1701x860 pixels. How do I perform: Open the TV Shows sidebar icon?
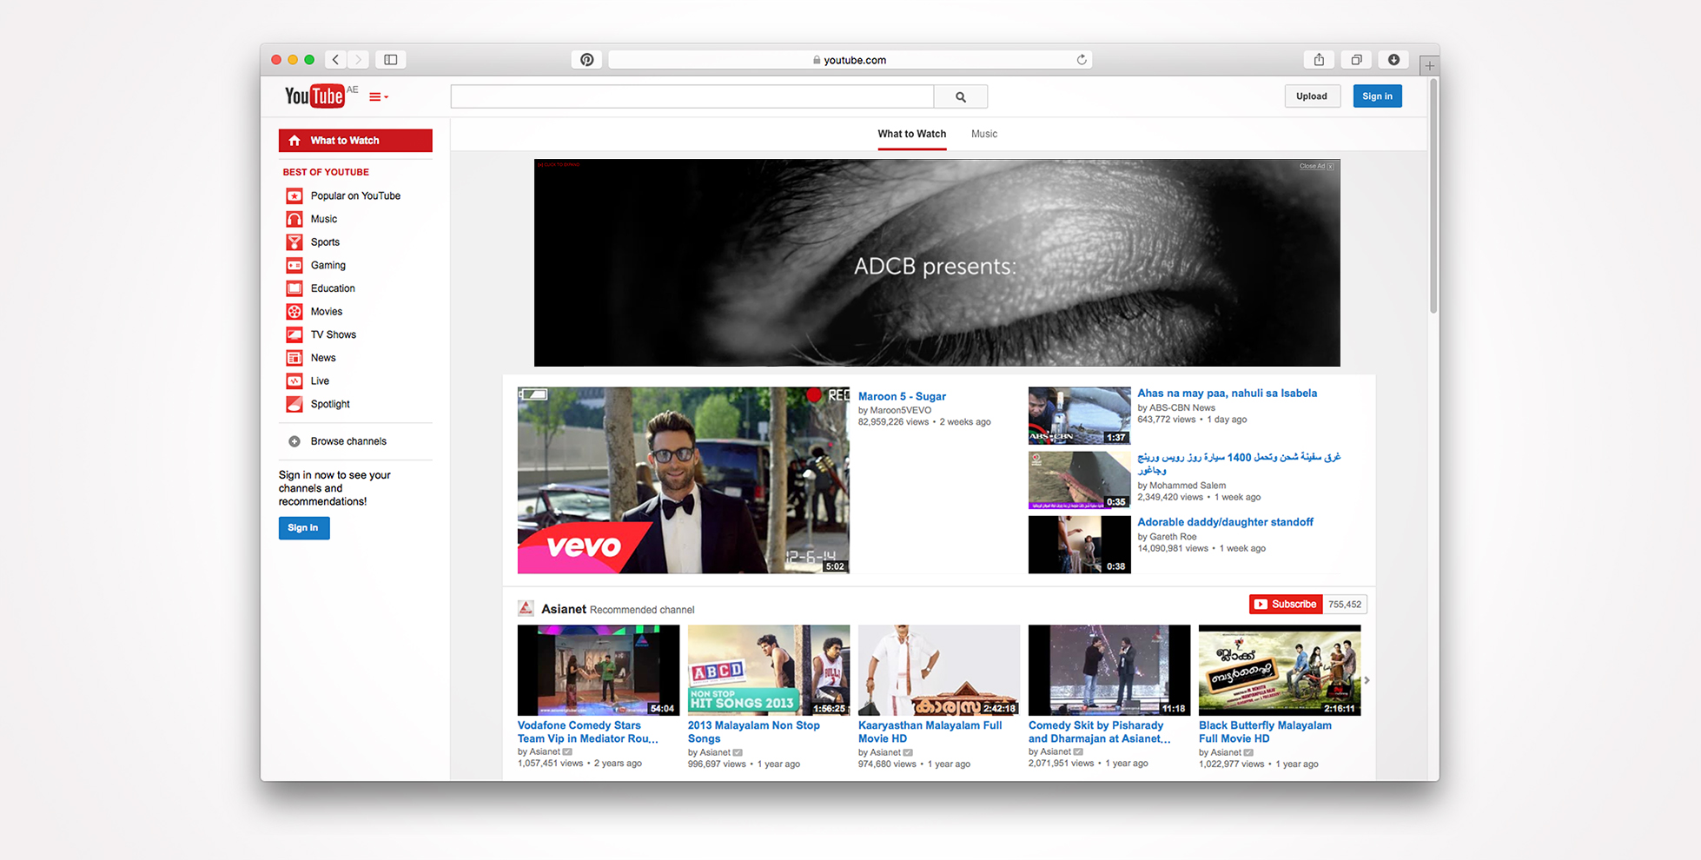click(x=295, y=334)
